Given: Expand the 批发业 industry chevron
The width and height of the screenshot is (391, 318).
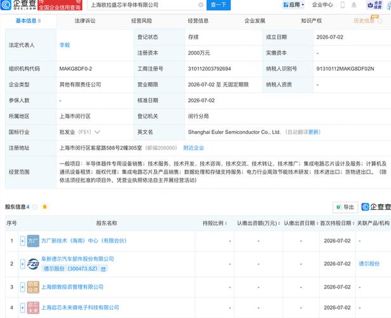Looking at the screenshot, I should point(97,132).
